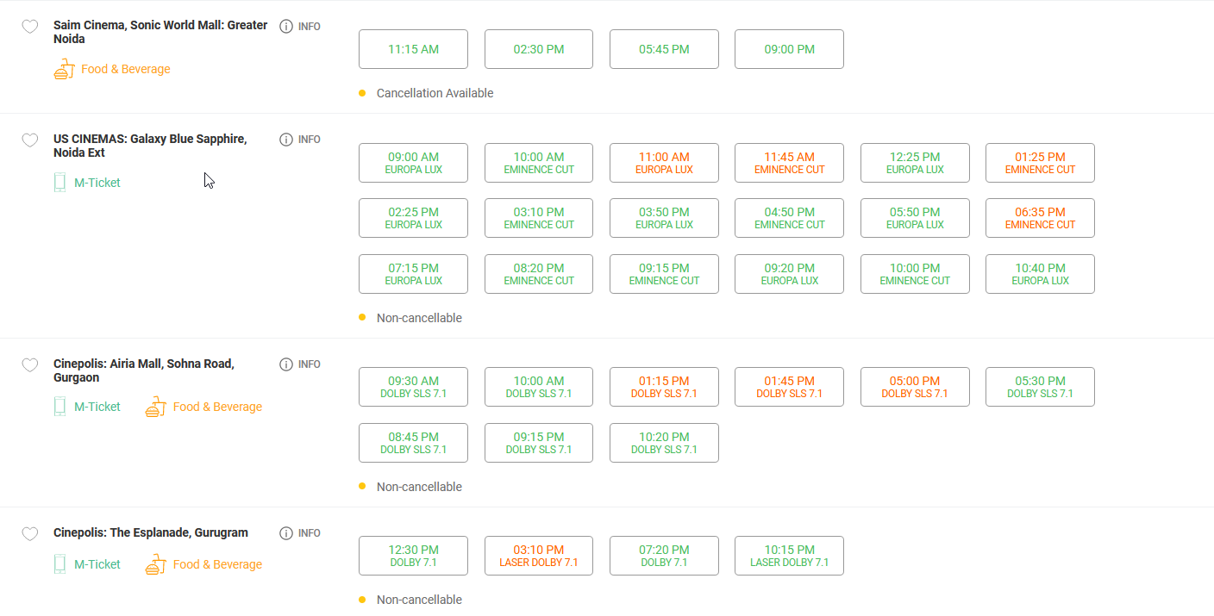Book 09:20 PM EUROPA LUX show
This screenshot has height=616, width=1214.
click(x=789, y=274)
